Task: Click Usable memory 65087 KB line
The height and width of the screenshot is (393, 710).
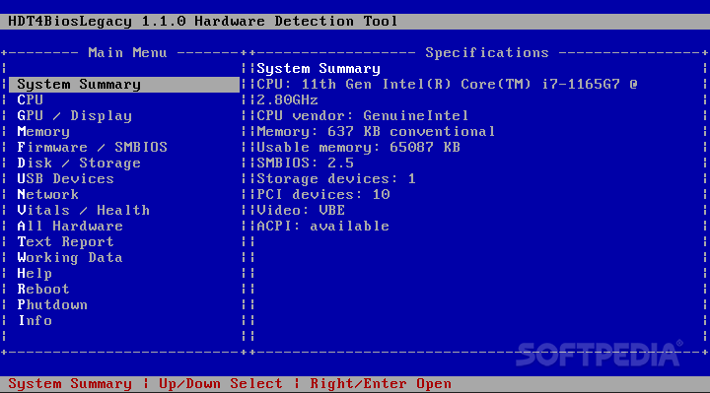Action: [x=358, y=148]
